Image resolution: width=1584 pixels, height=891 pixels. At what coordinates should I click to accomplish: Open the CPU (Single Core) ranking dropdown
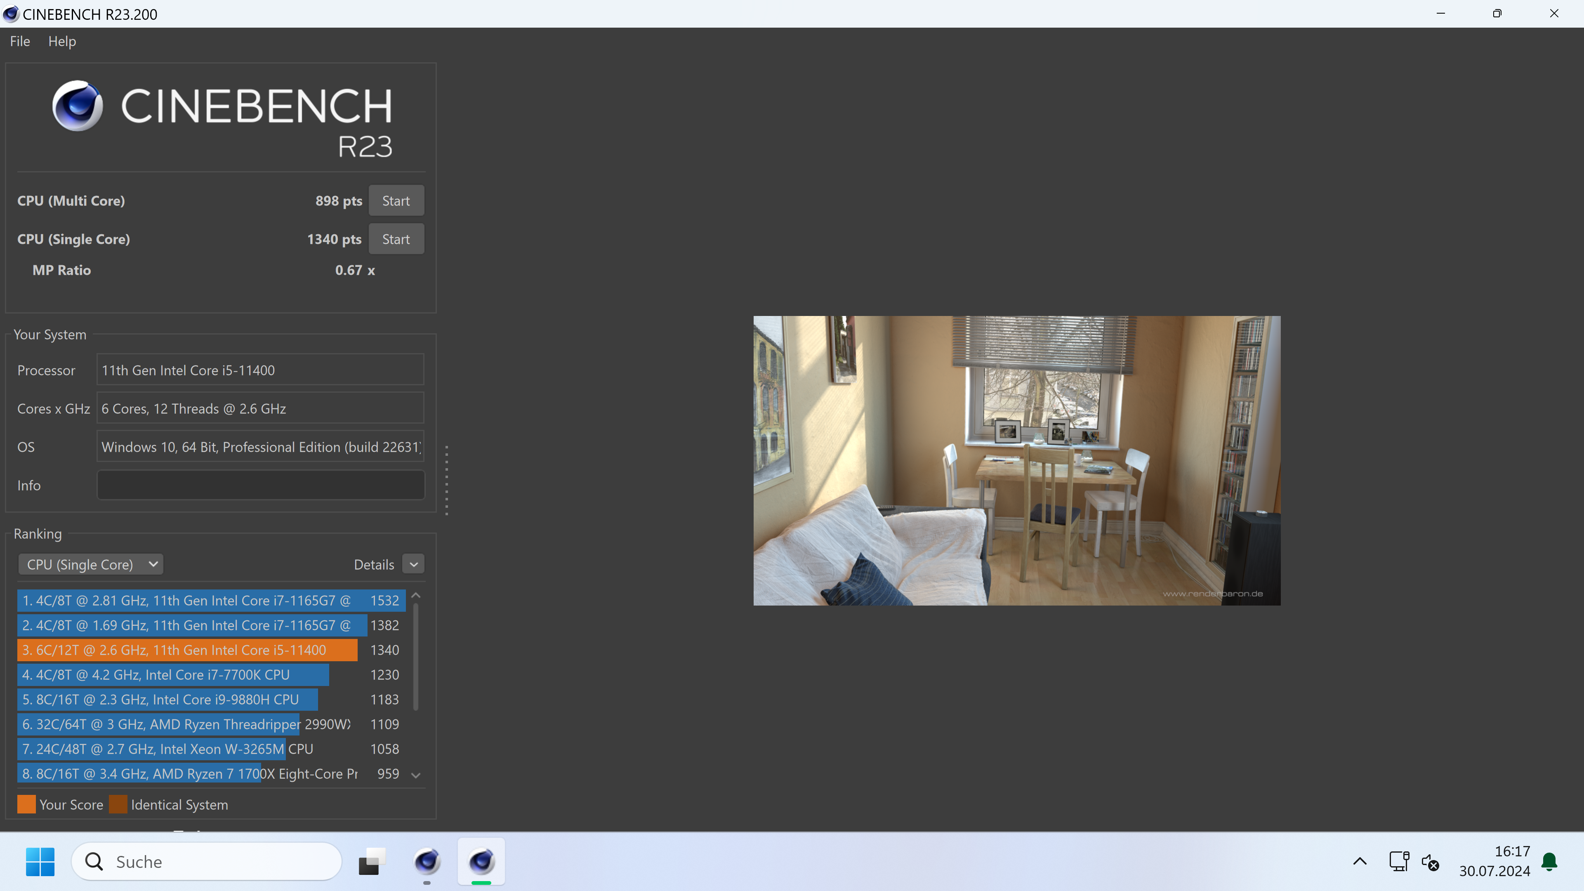pos(91,564)
